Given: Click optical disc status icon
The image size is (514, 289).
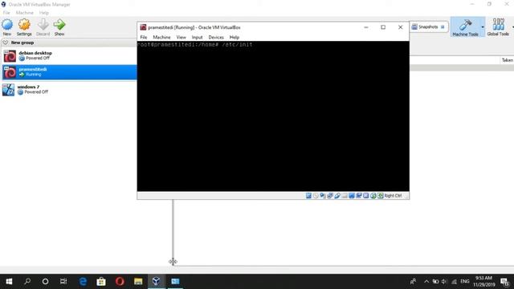Looking at the screenshot, I should coord(316,196).
